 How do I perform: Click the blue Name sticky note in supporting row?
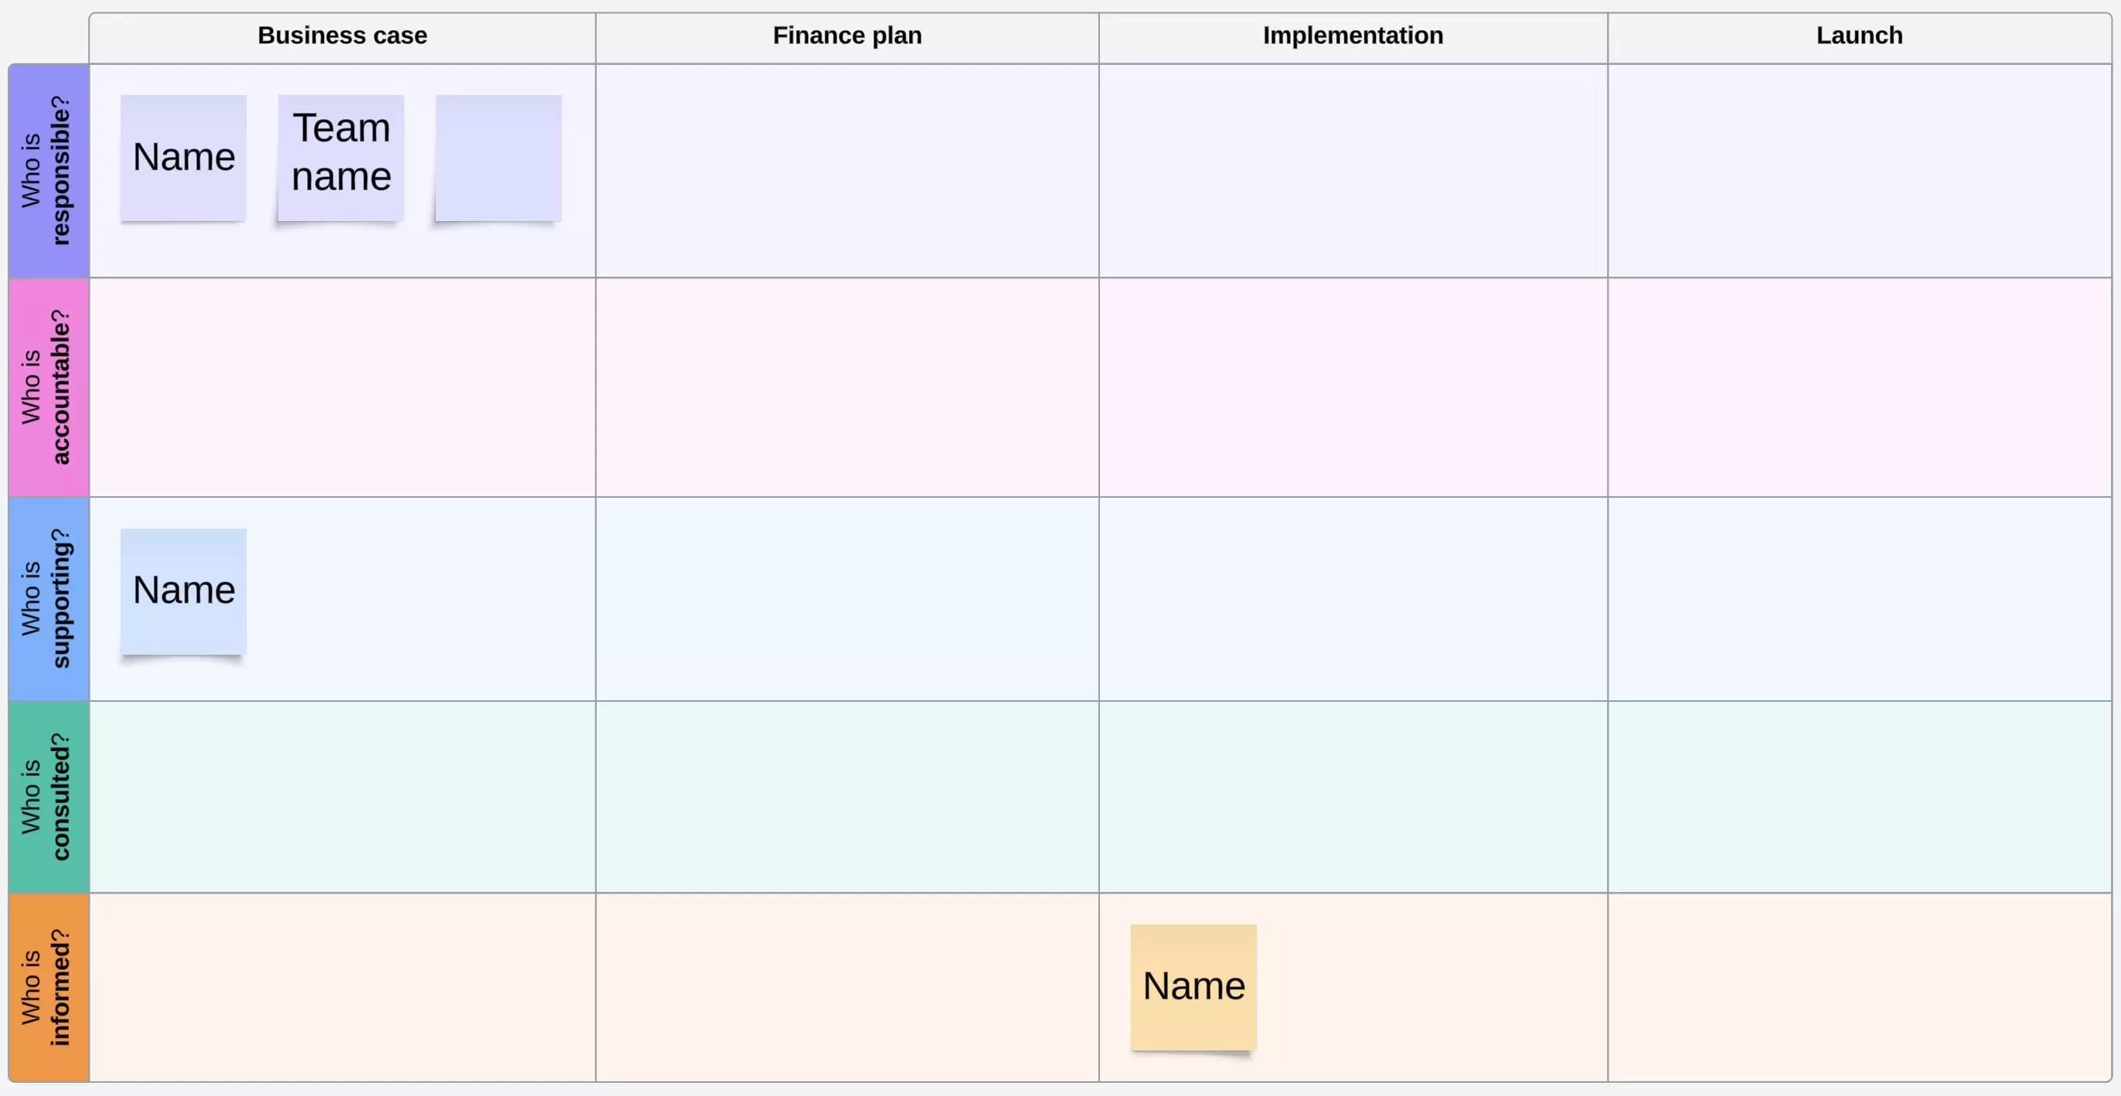[x=182, y=591]
